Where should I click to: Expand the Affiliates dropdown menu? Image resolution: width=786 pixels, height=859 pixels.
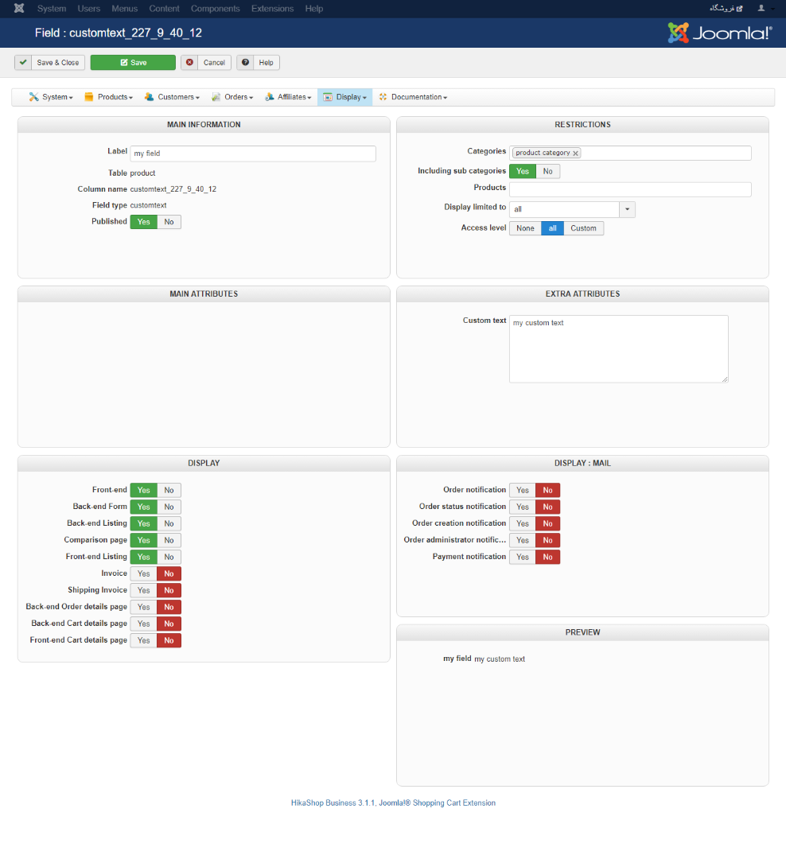click(288, 97)
